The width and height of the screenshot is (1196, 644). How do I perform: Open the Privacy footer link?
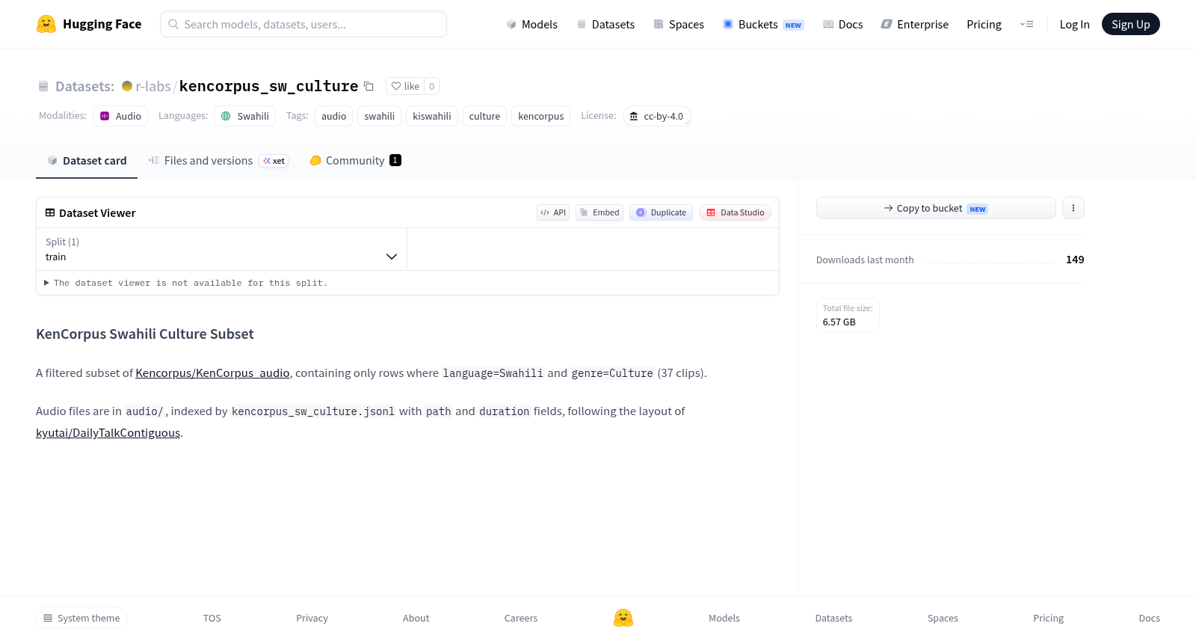coord(312,618)
